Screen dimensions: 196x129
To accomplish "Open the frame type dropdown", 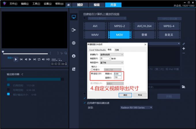I will click(112, 63).
